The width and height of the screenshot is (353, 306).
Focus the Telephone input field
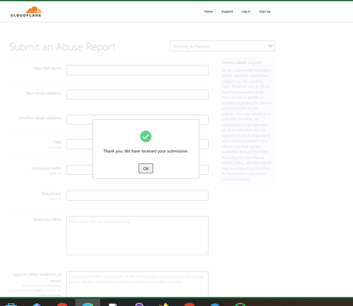(x=138, y=195)
